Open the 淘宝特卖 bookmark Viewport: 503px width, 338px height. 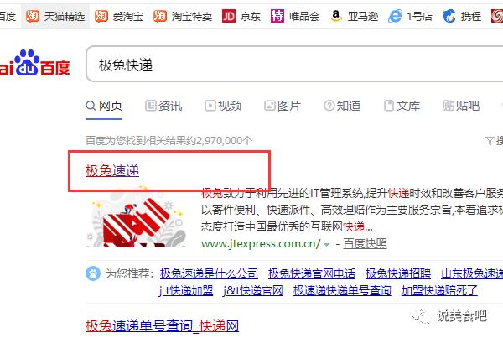pyautogui.click(x=183, y=16)
